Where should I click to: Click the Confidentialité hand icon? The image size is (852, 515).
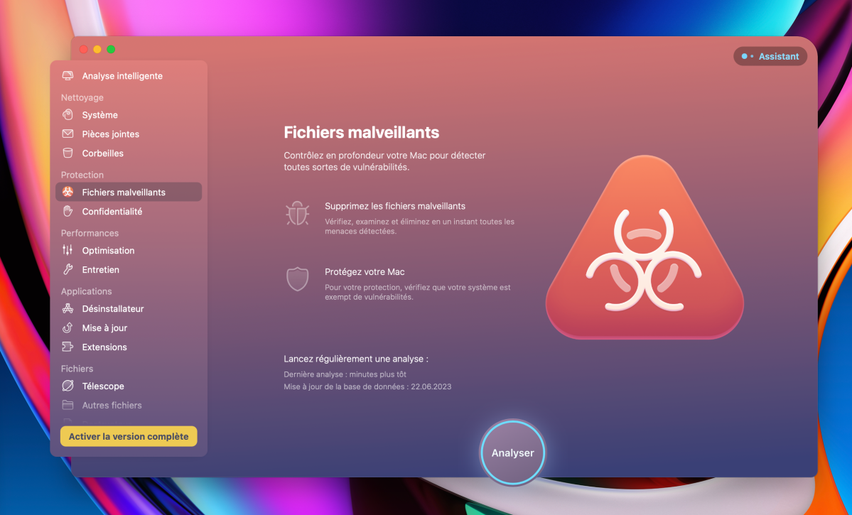coord(68,211)
